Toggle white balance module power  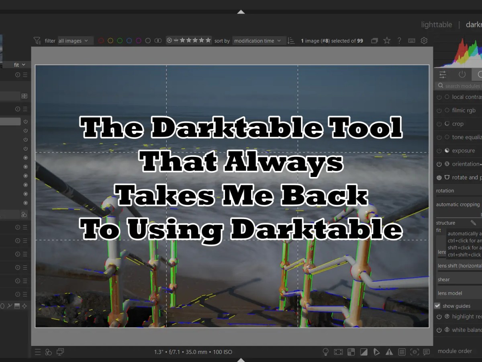(439, 330)
